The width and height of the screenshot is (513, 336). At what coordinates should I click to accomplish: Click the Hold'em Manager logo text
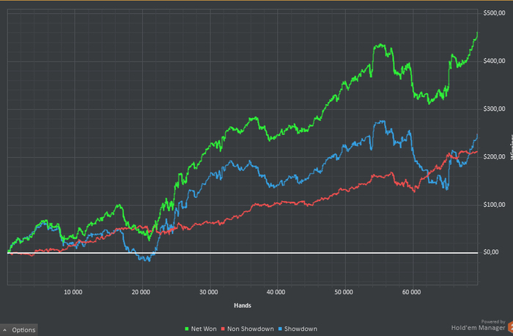pos(478,328)
